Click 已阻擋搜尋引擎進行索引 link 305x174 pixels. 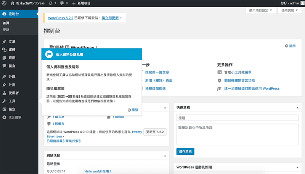pyautogui.click(x=64, y=141)
